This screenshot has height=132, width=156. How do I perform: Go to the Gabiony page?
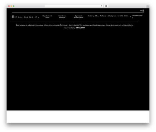tap(91, 16)
